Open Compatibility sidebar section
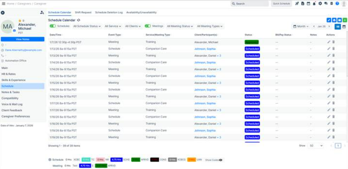Viewport: 348px width, 169px height. click(10, 98)
